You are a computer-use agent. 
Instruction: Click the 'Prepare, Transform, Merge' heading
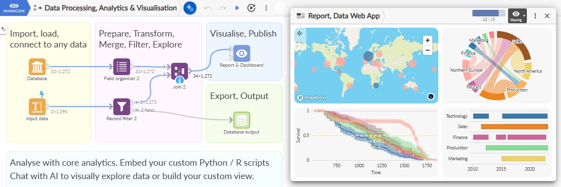pos(140,40)
